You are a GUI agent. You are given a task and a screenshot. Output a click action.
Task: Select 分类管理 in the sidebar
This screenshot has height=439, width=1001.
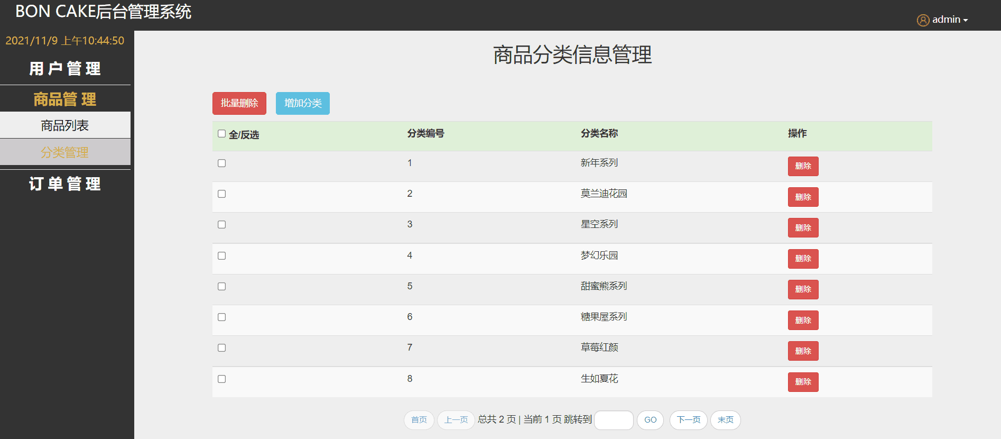tap(65, 152)
